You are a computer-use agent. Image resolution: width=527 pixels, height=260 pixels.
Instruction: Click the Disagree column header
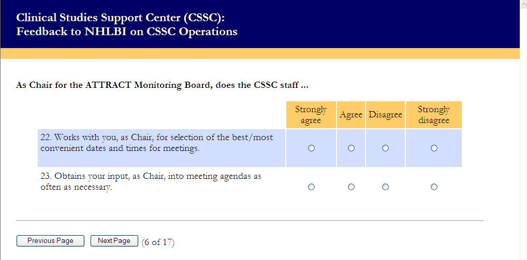click(x=385, y=115)
